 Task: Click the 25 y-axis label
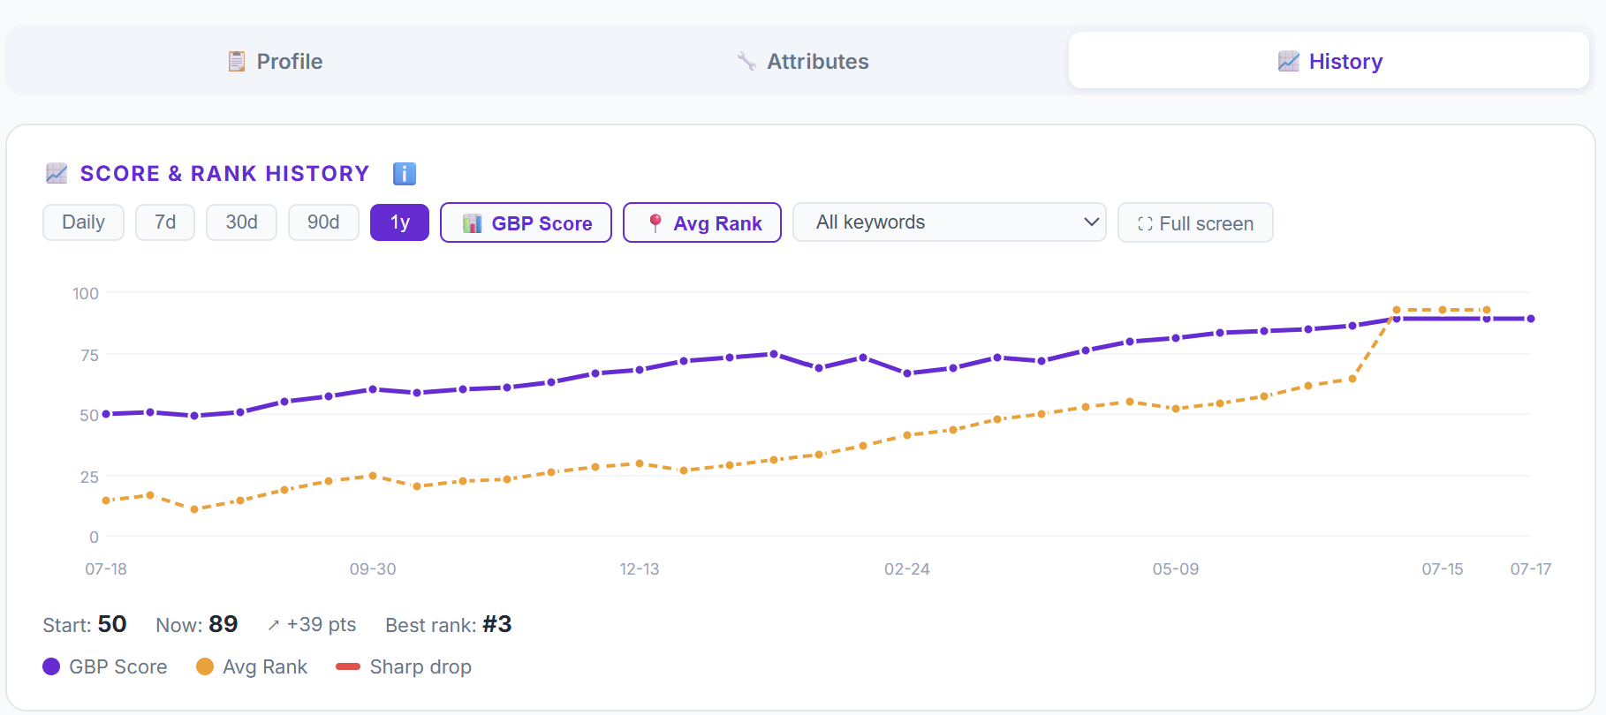tap(89, 477)
